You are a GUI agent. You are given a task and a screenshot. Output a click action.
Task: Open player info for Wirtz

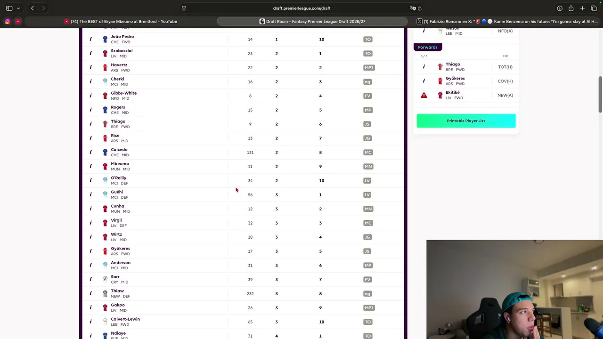[90, 237]
